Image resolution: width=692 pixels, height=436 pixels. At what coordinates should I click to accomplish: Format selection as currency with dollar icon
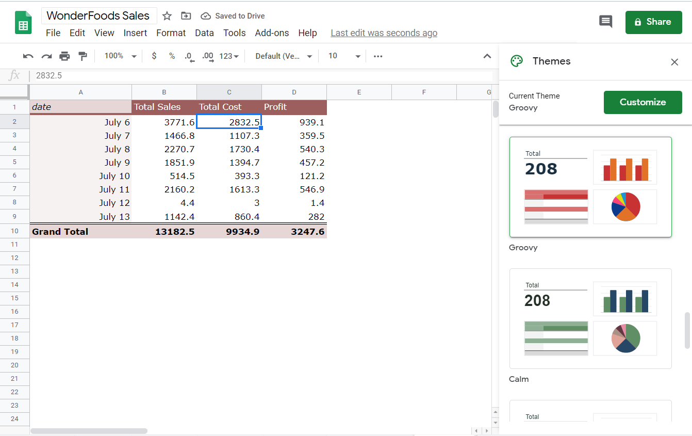coord(154,56)
